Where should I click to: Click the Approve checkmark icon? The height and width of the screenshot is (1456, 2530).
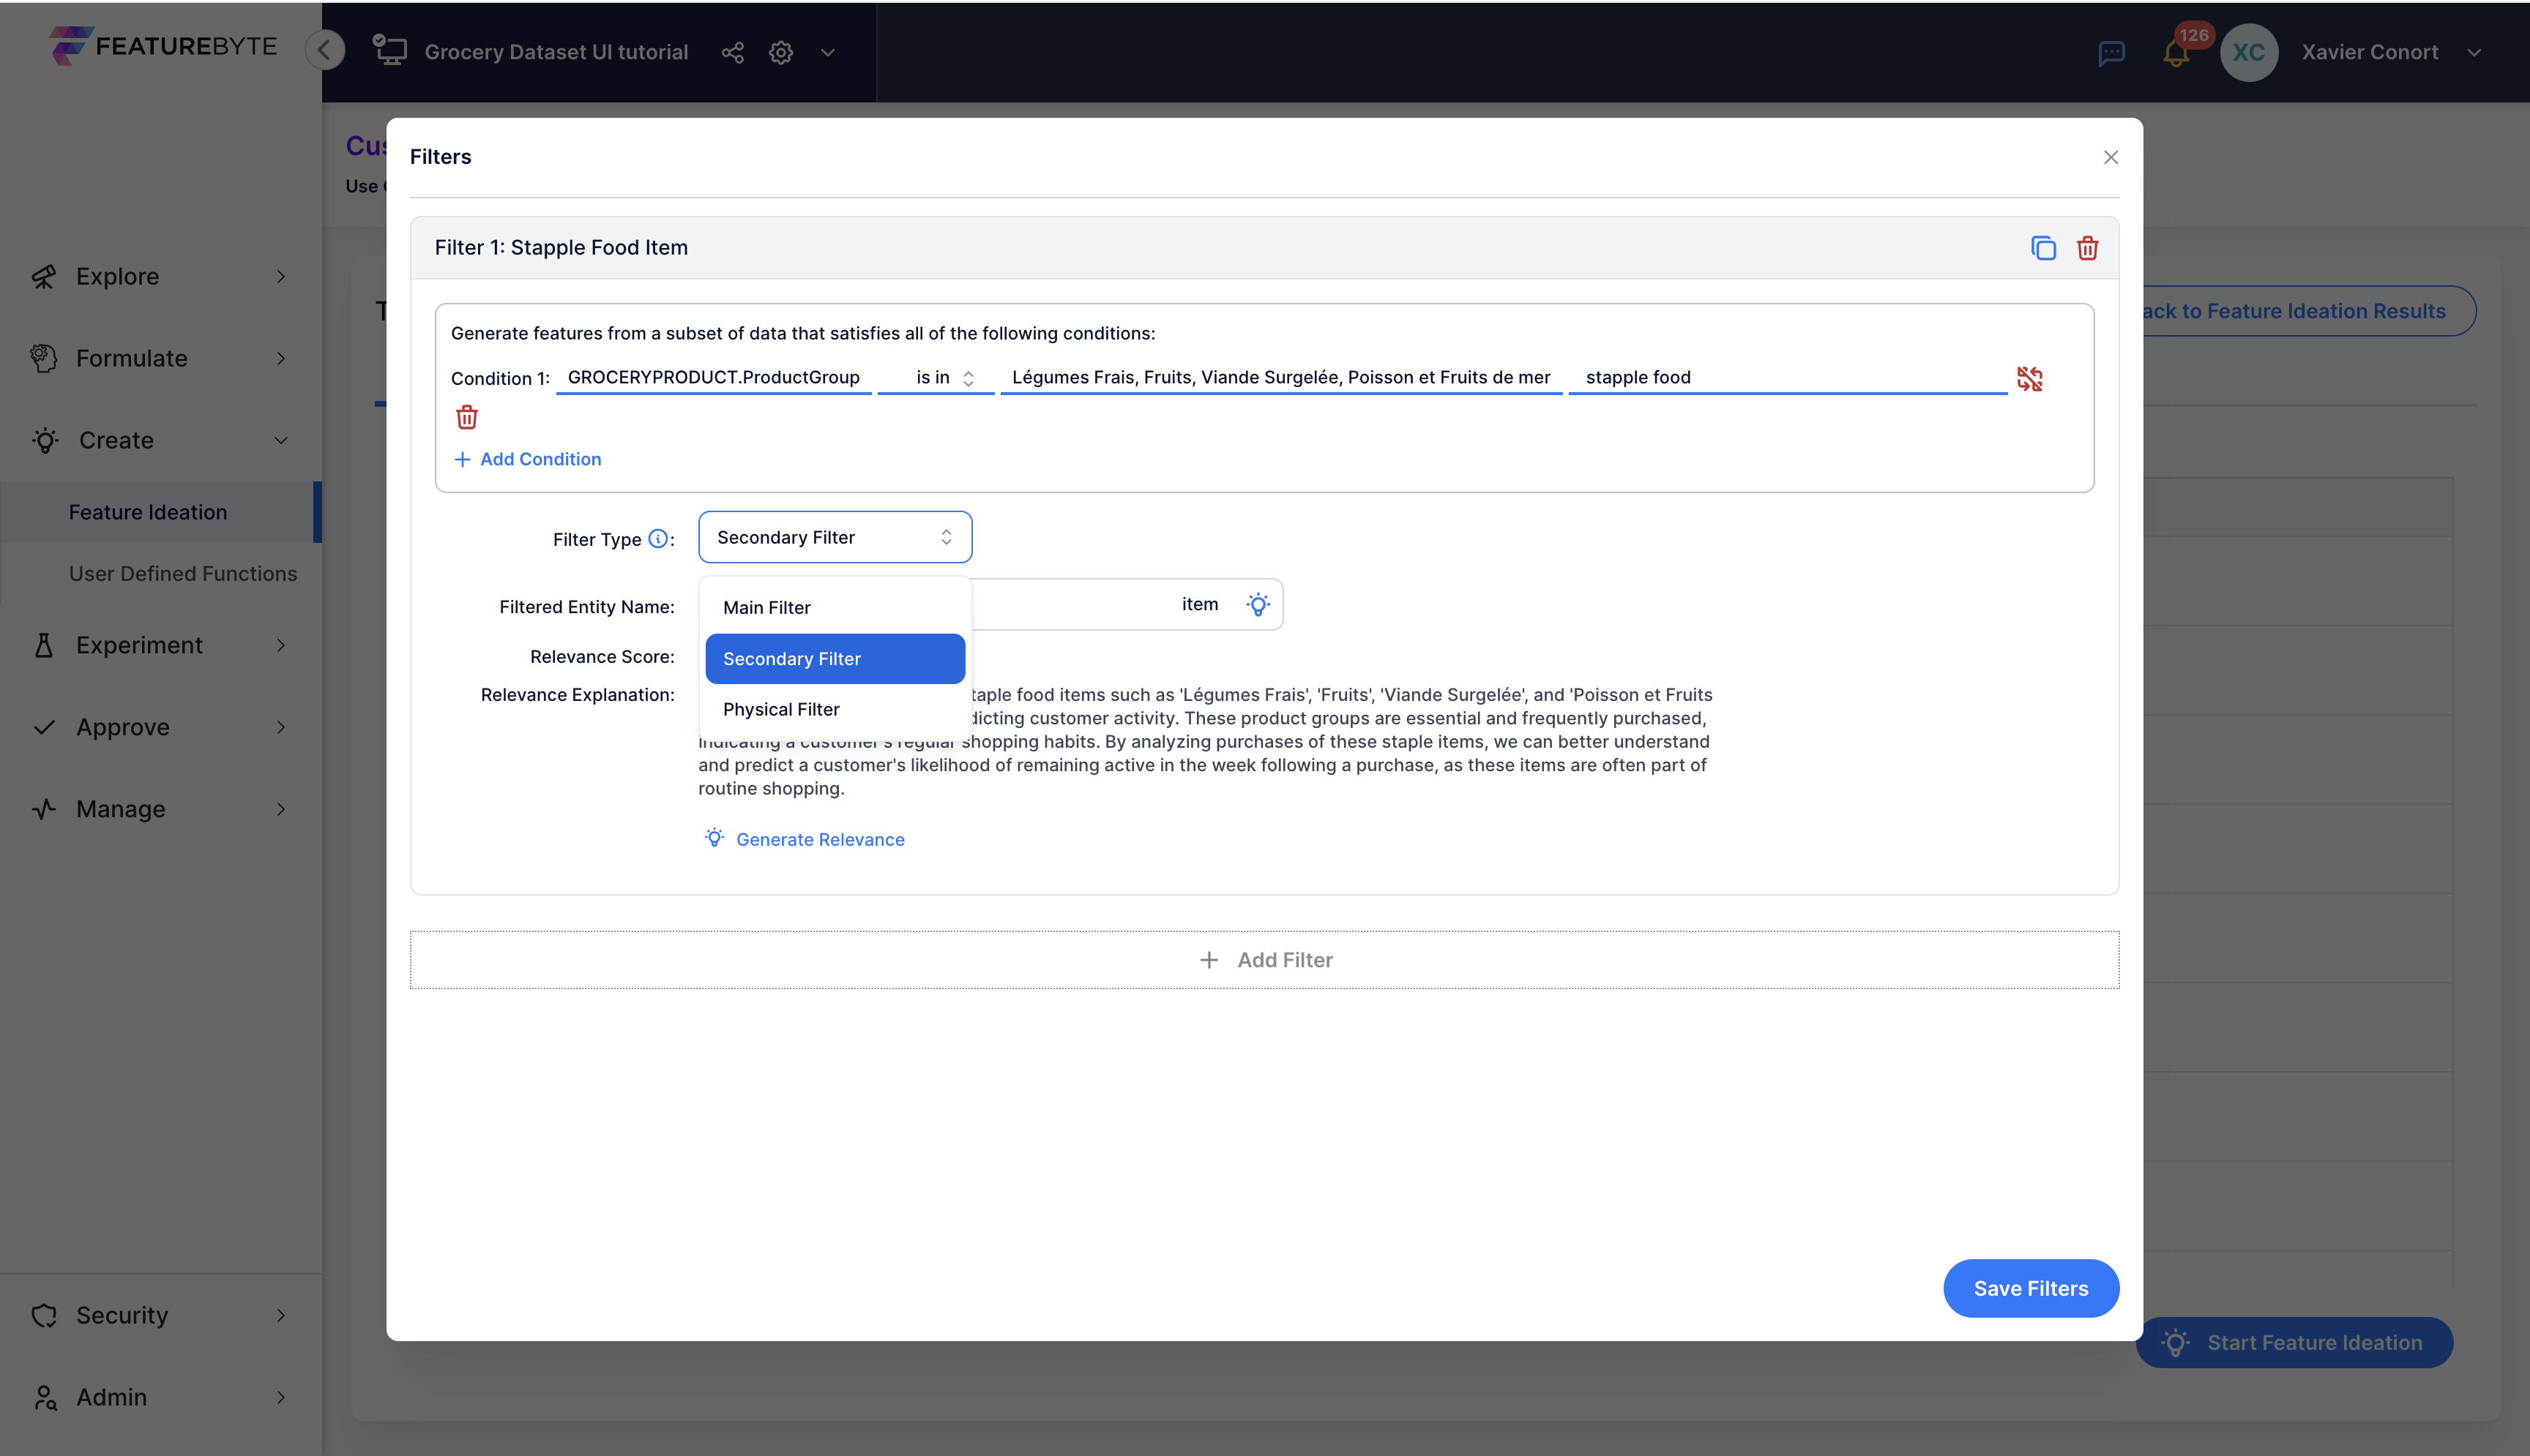[x=44, y=727]
